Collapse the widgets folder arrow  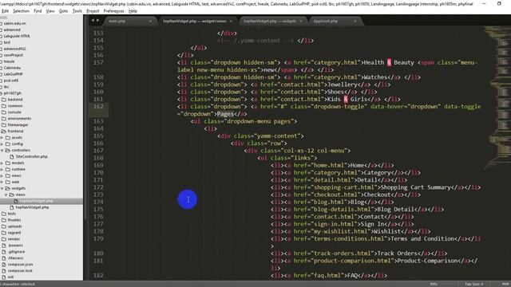tap(2, 188)
